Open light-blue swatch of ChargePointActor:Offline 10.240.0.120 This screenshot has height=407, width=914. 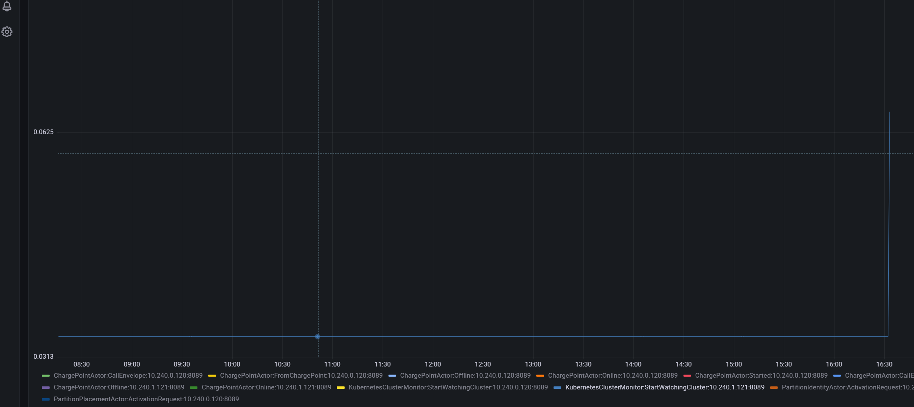[x=392, y=375]
